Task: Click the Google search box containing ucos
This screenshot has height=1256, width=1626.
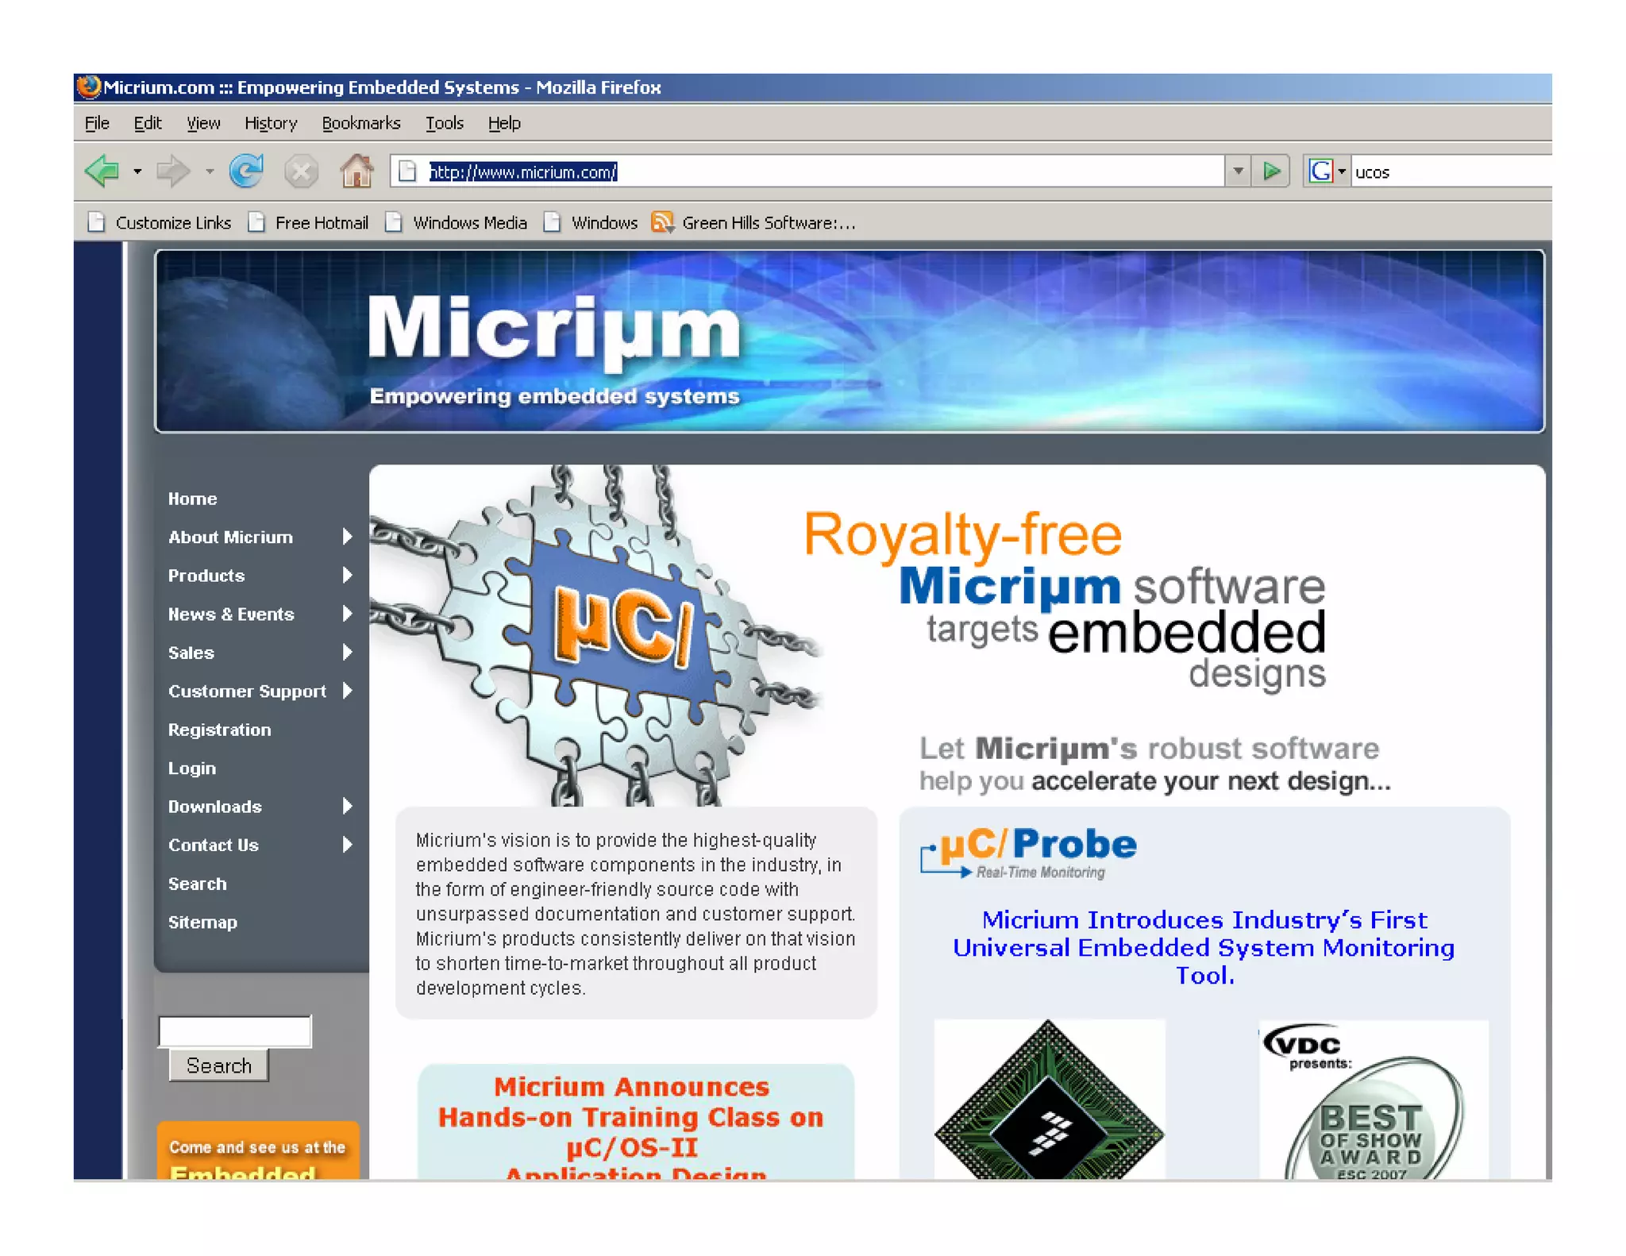Action: (1451, 171)
